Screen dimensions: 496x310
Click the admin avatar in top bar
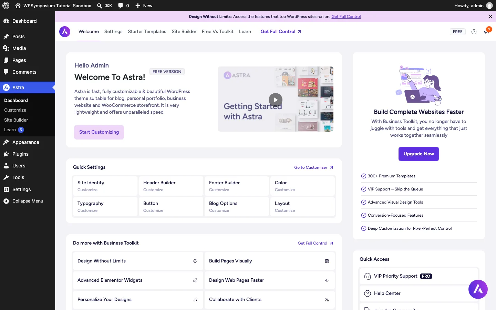point(489,6)
